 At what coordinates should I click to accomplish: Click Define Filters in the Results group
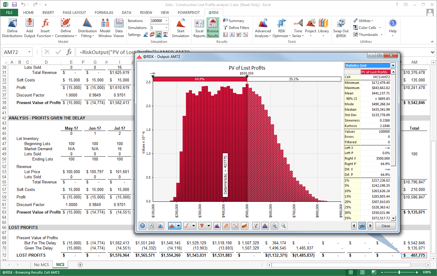point(236,28)
